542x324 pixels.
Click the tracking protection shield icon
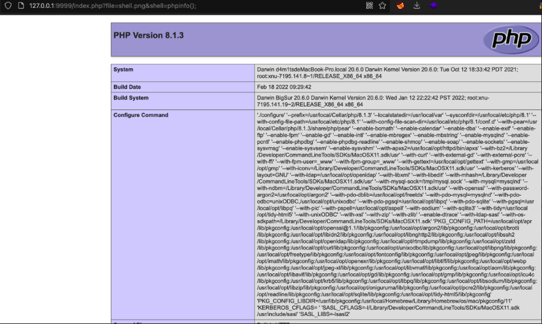[8, 6]
